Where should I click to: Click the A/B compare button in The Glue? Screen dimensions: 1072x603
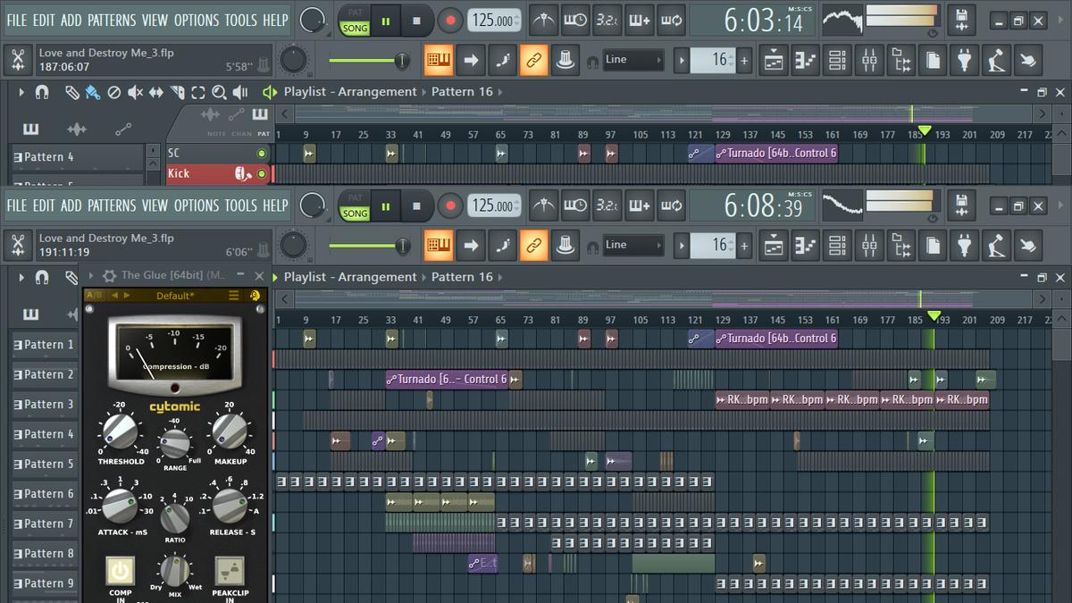94,296
